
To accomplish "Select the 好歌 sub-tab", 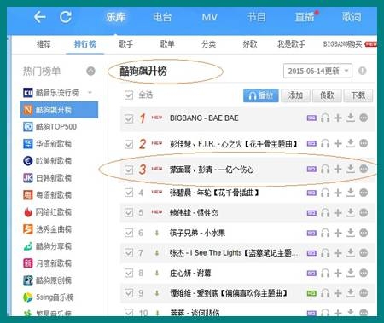I will [250, 44].
